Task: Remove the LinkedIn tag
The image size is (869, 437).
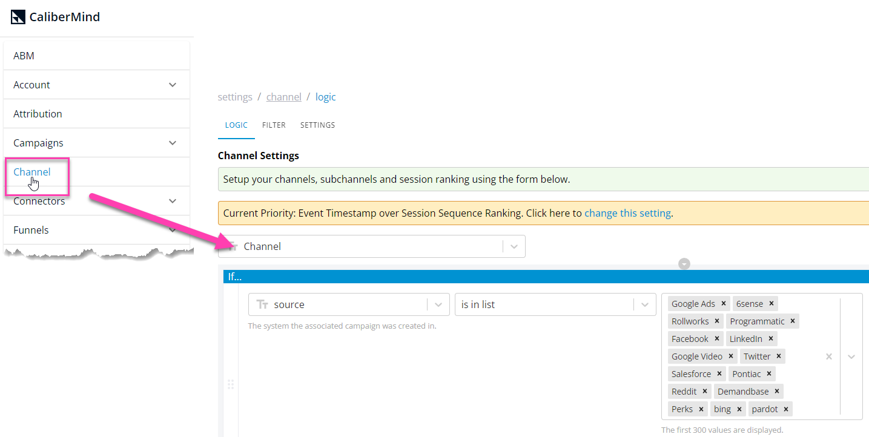Action: [x=771, y=339]
